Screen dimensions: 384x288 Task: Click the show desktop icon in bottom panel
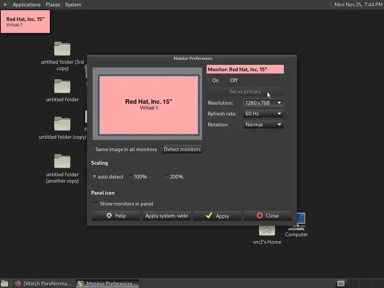coord(4,283)
